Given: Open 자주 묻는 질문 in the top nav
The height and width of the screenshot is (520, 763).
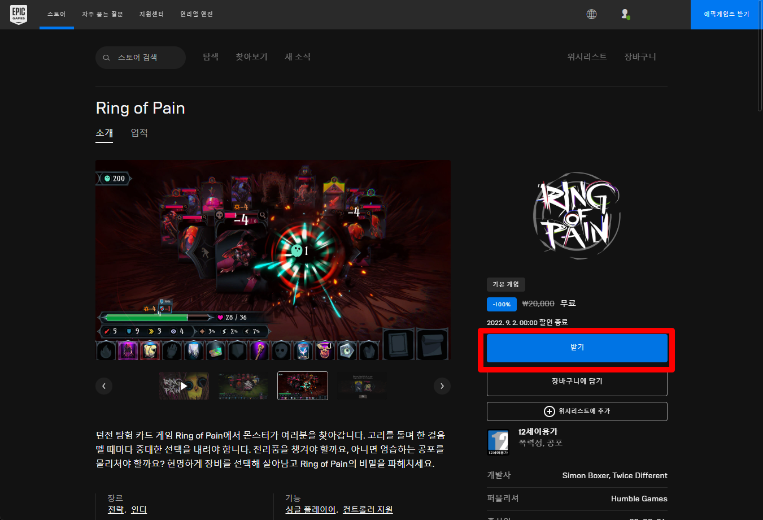Looking at the screenshot, I should [x=102, y=14].
